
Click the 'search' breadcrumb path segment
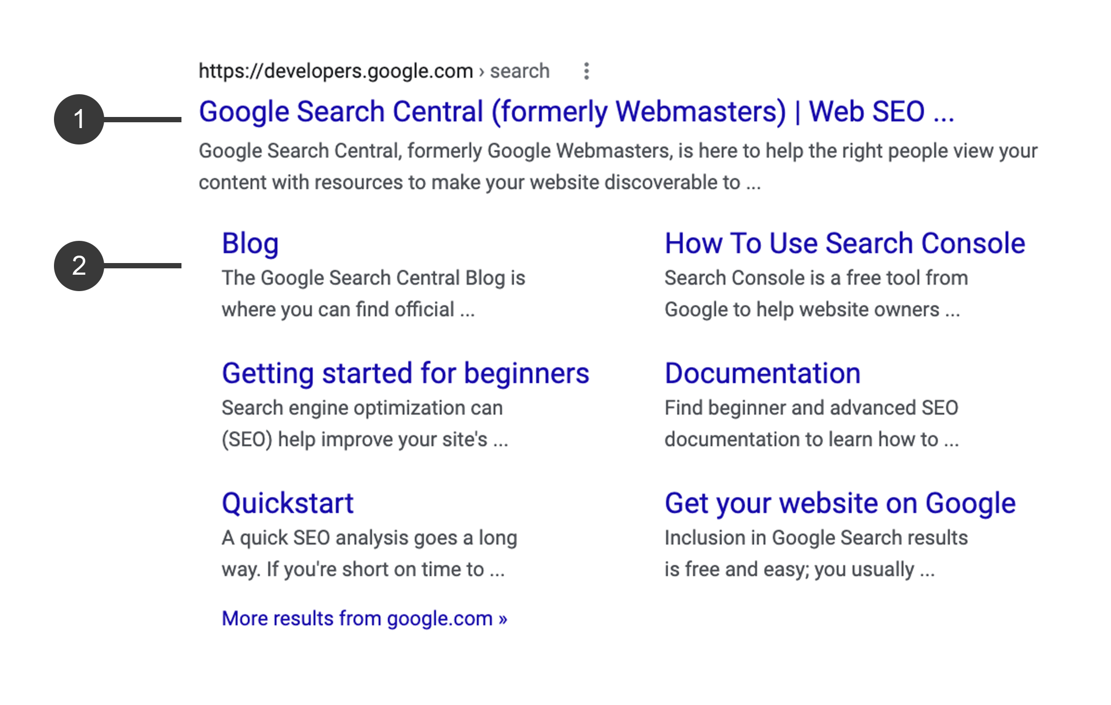point(520,71)
